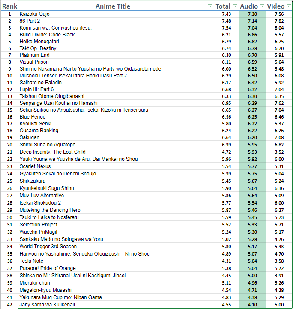Select the Rank header cell
The width and height of the screenshot is (293, 309).
(9, 6)
